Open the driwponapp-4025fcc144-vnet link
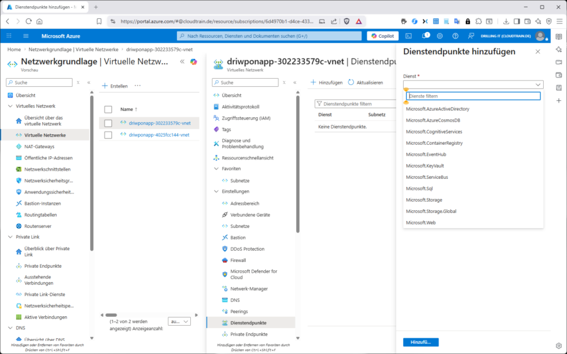Image resolution: width=567 pixels, height=354 pixels. click(x=159, y=135)
